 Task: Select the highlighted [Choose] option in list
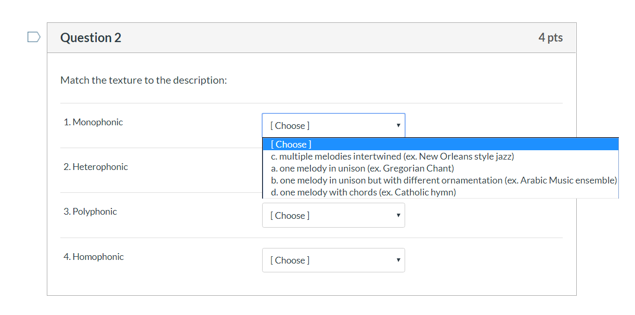[291, 145]
